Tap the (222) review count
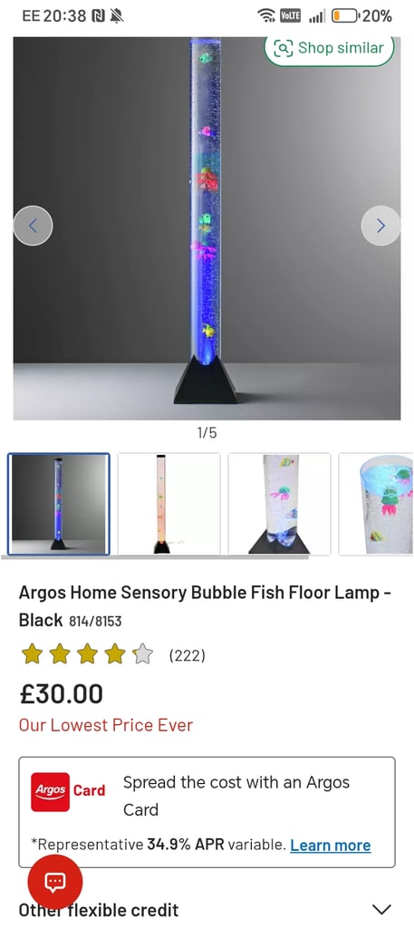 tap(187, 655)
